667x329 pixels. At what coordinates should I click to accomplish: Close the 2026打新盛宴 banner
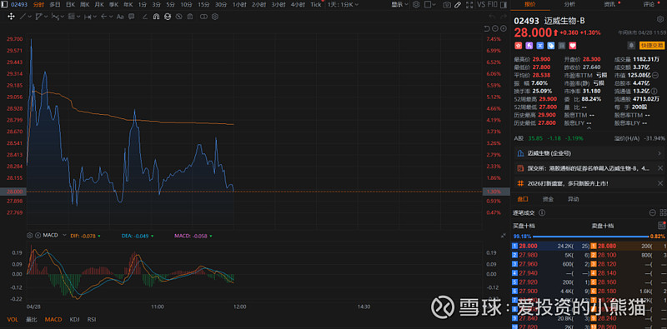[660, 183]
